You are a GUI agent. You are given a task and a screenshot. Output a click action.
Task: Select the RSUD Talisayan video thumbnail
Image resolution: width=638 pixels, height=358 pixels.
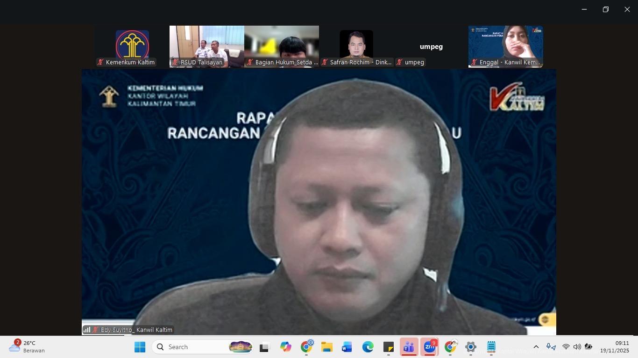pyautogui.click(x=206, y=47)
